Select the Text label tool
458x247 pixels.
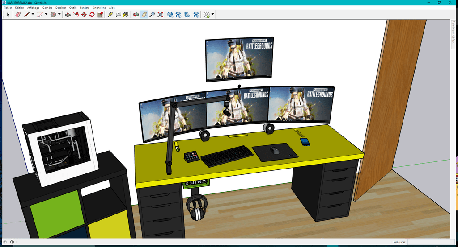pyautogui.click(x=118, y=14)
